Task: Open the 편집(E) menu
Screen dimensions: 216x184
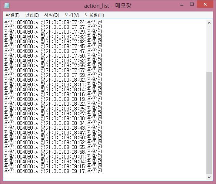Action: [32, 15]
